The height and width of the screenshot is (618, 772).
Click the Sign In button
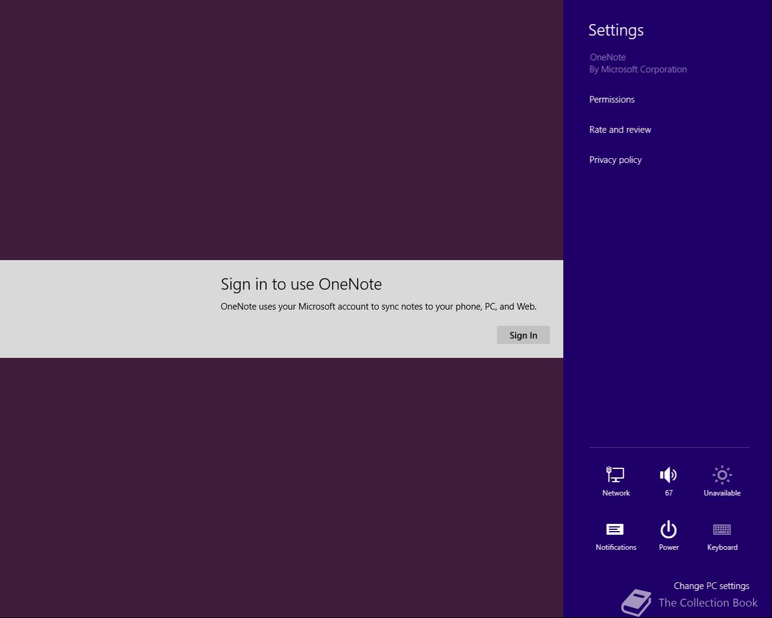523,335
